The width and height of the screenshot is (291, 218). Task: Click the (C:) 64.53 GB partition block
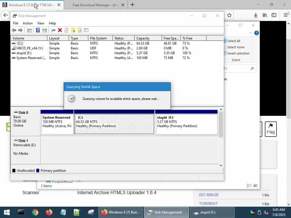click(x=114, y=122)
